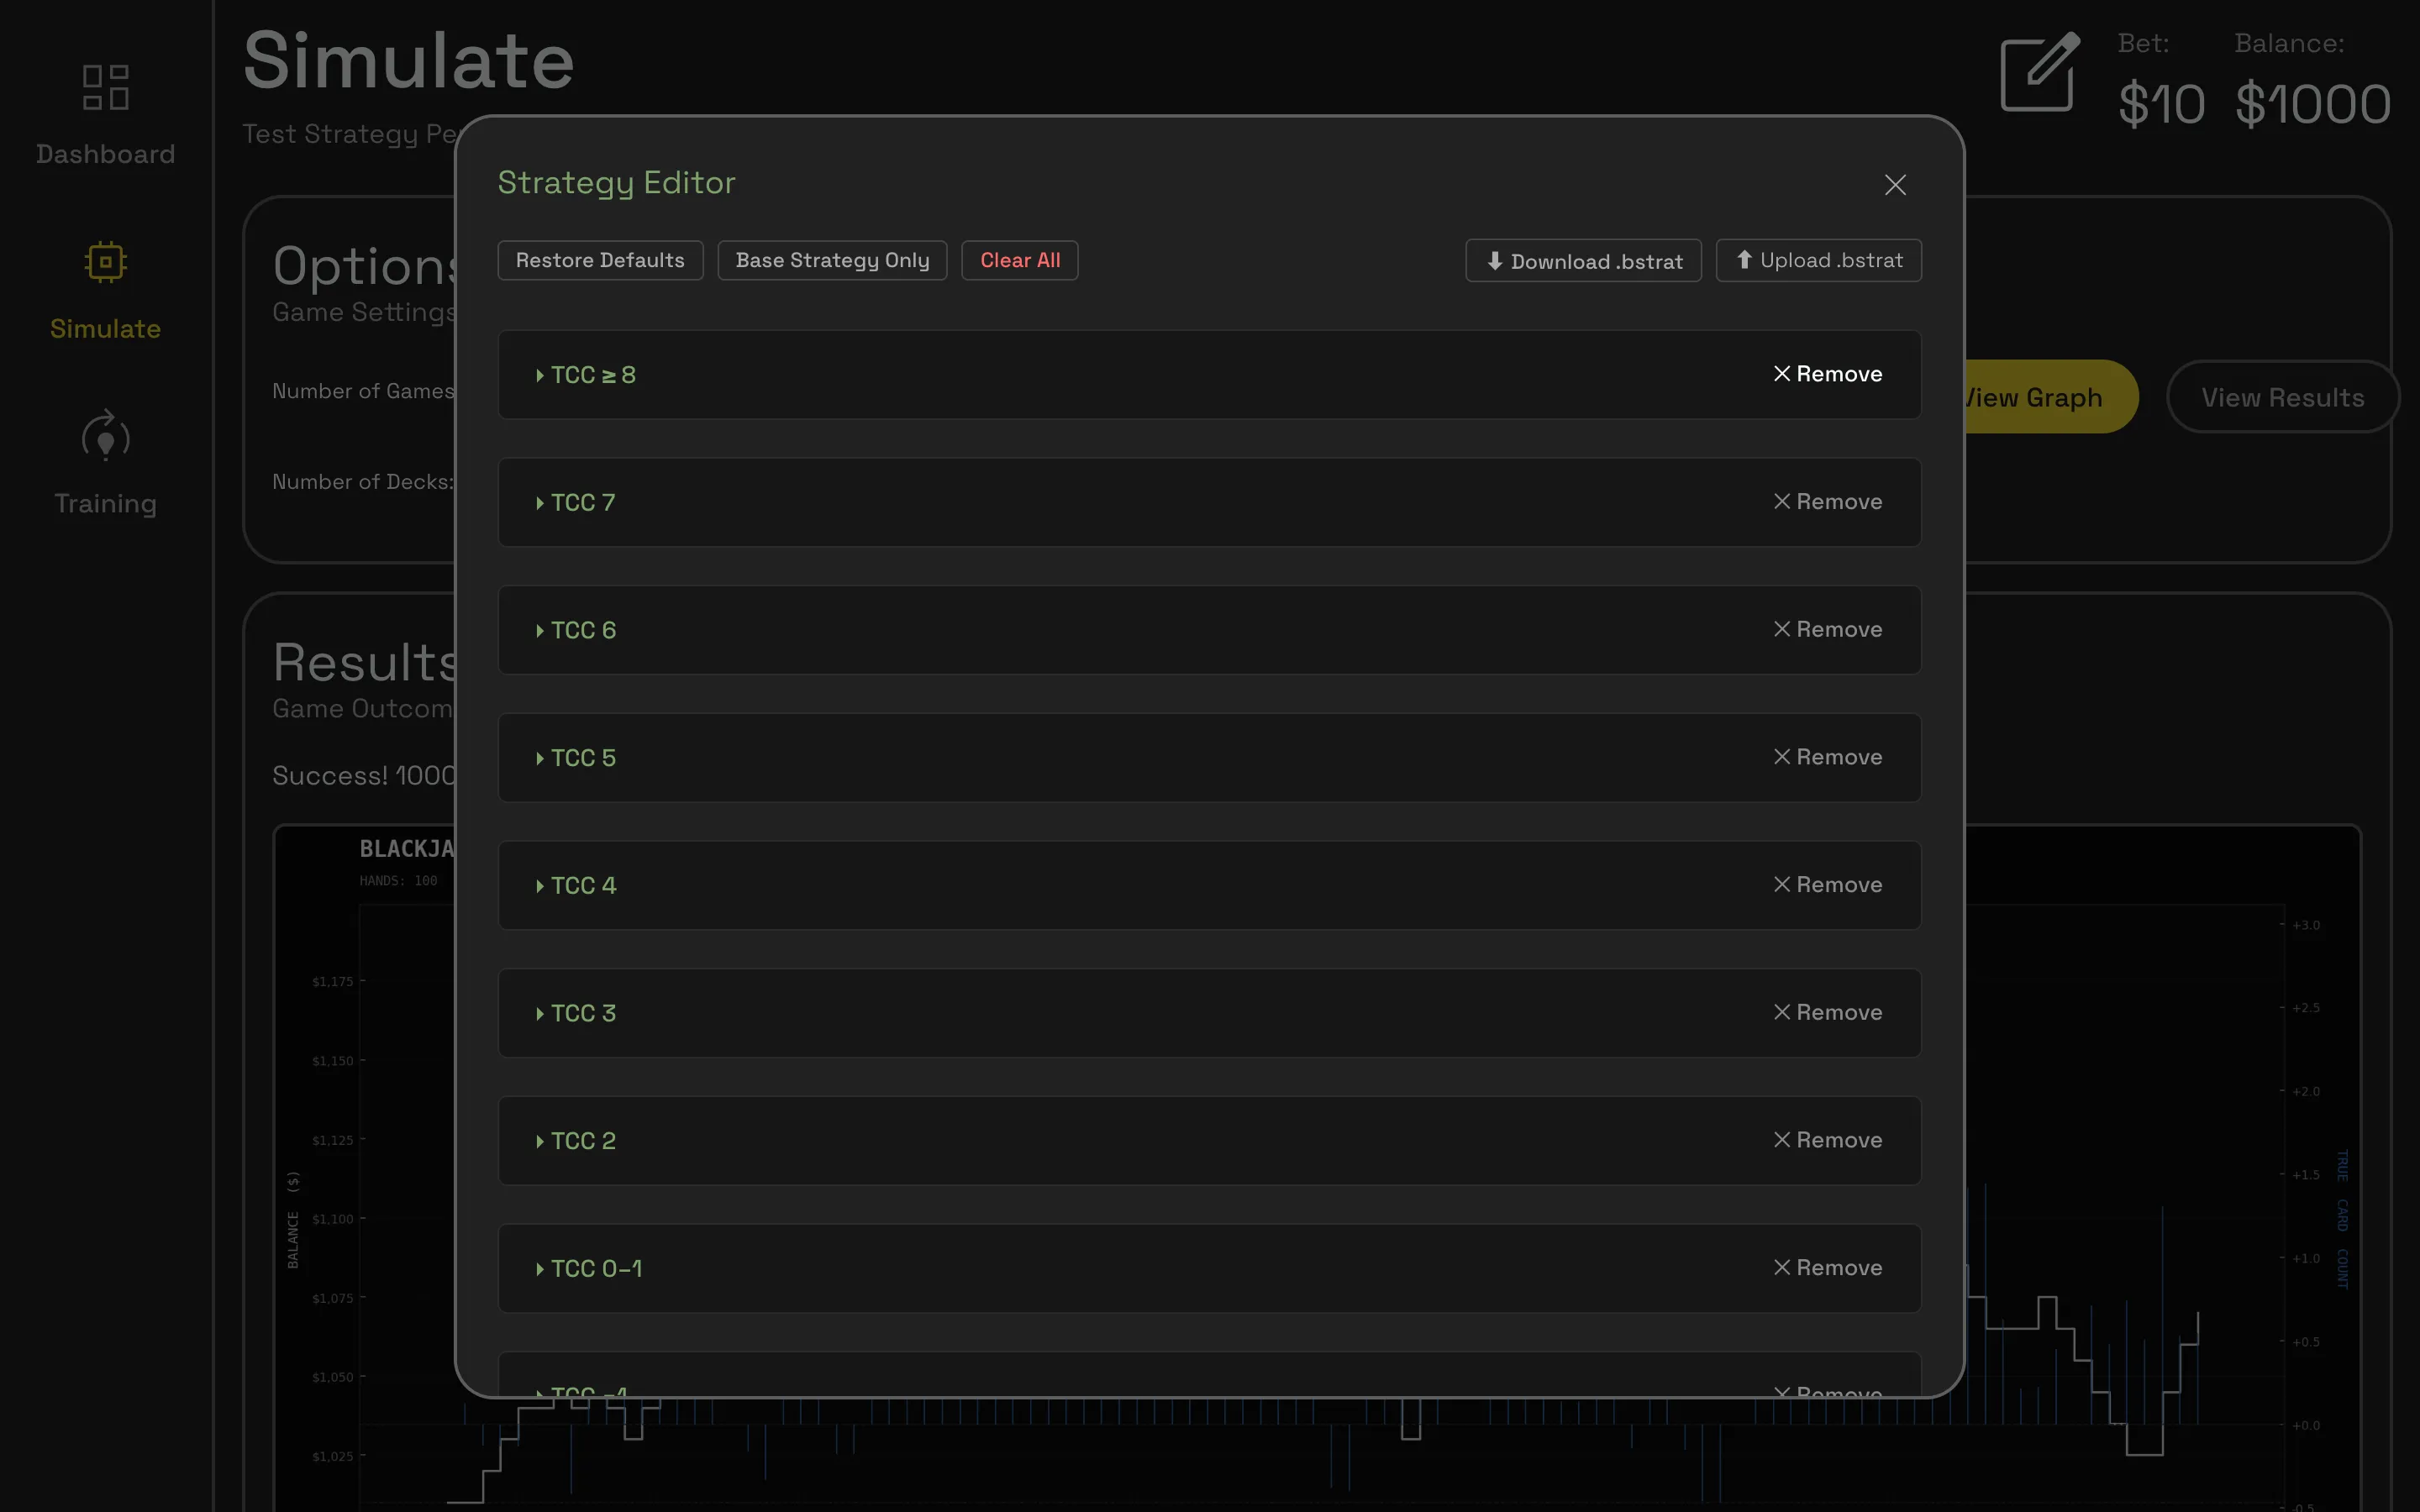Remove the TCC 3 rule
This screenshot has width=2420, height=1512.
tap(1828, 1012)
